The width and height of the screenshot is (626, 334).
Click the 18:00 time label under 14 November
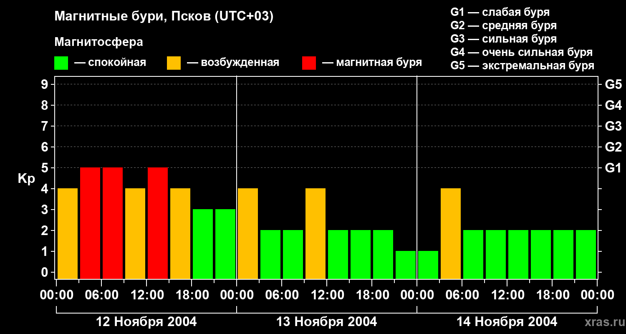tap(552, 295)
